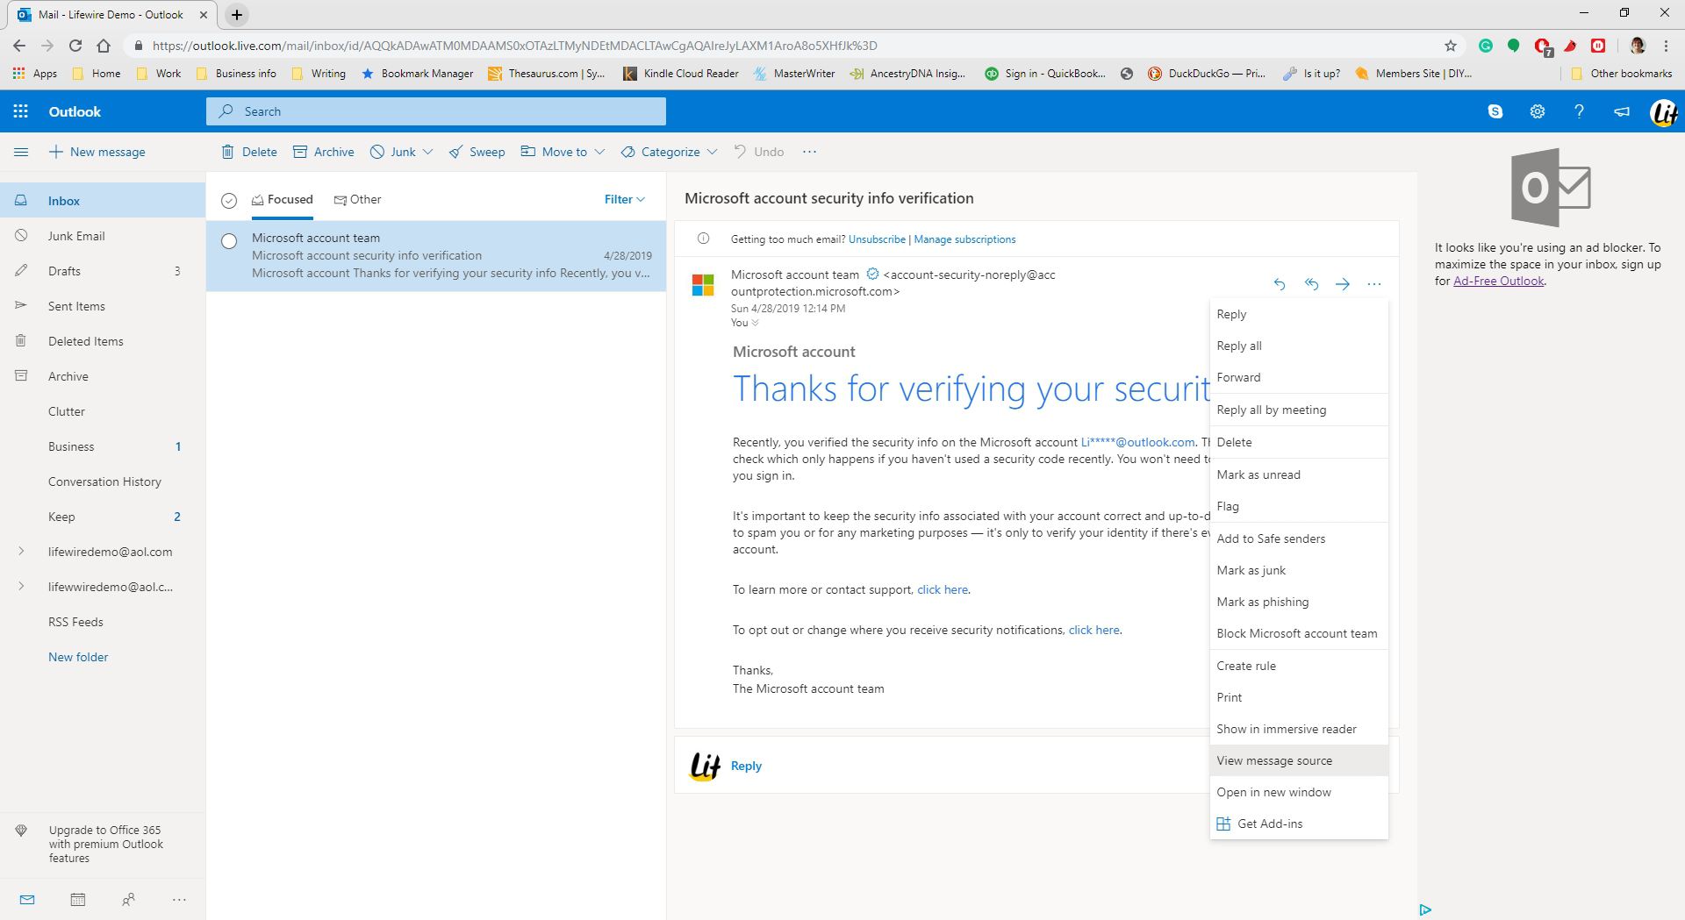Select Mark as phishing in menu

[x=1299, y=602]
